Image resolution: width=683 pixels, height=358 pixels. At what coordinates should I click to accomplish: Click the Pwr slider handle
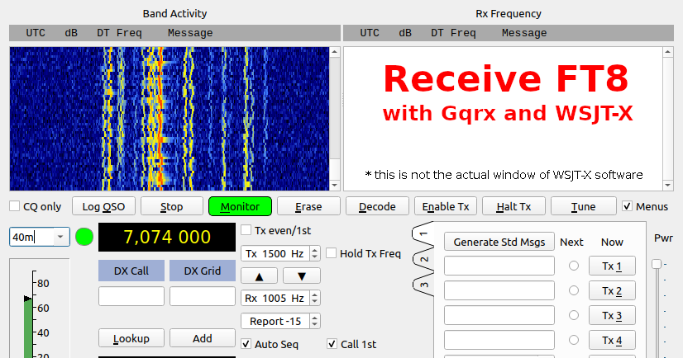(x=657, y=264)
